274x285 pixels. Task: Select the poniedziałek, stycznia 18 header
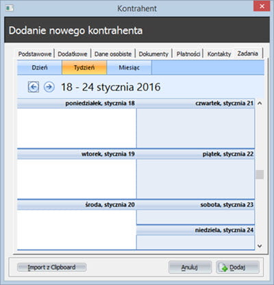click(x=77, y=103)
